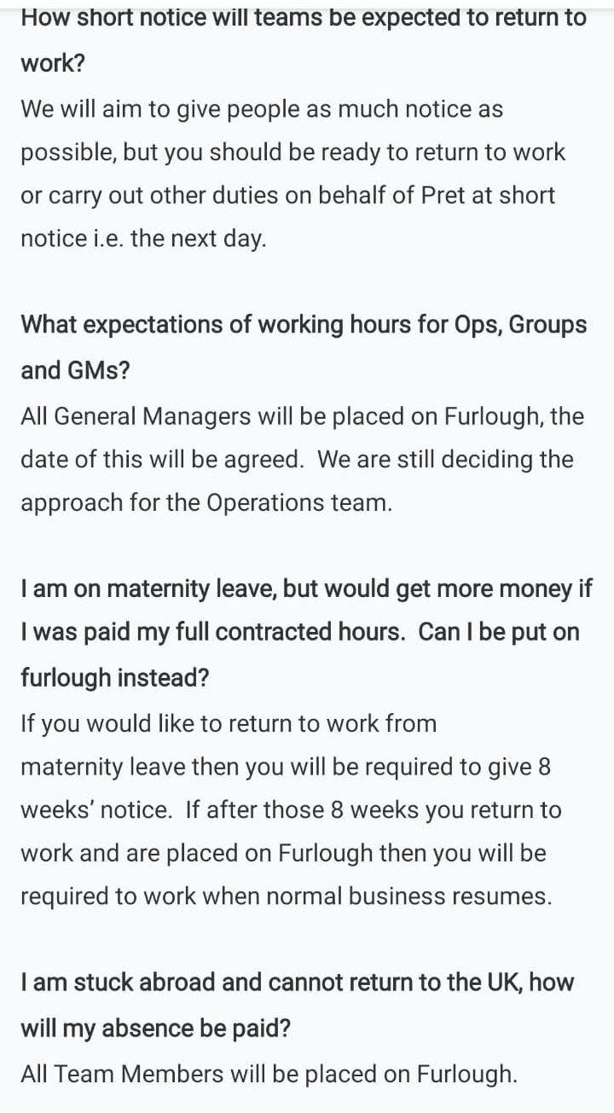
Task: Tap the "notice i.e. the next day." line
Action: (x=143, y=239)
